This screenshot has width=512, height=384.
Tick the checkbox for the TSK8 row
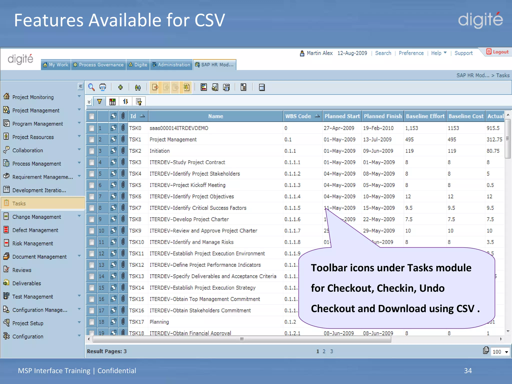click(92, 219)
